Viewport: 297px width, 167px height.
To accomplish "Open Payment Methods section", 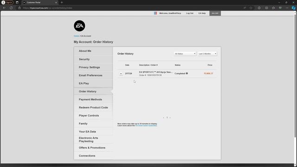I will (x=93, y=99).
